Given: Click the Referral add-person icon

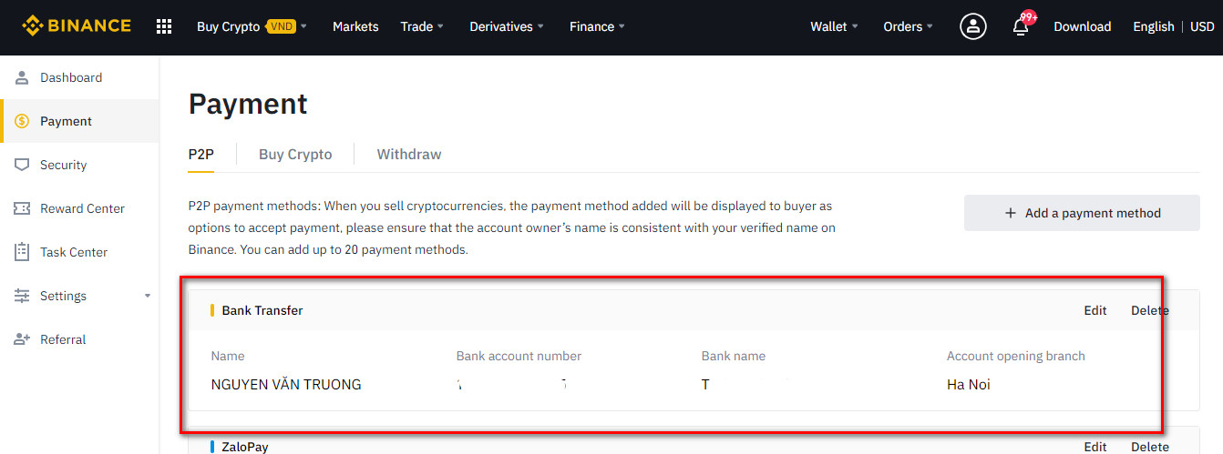Looking at the screenshot, I should pos(22,339).
